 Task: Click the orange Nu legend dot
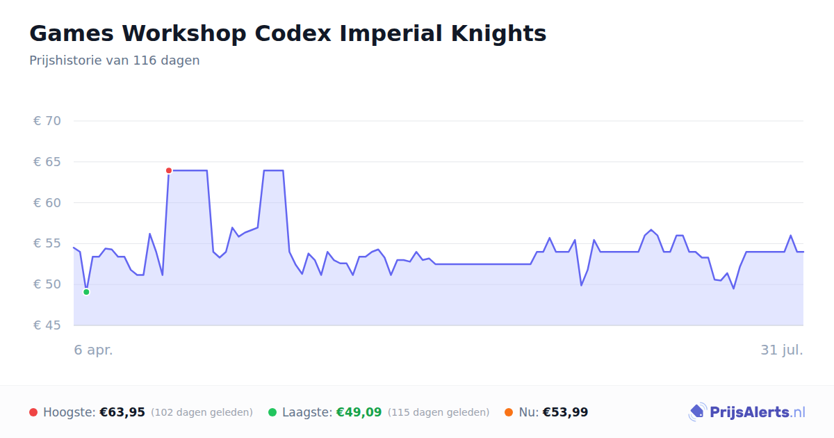(x=509, y=412)
